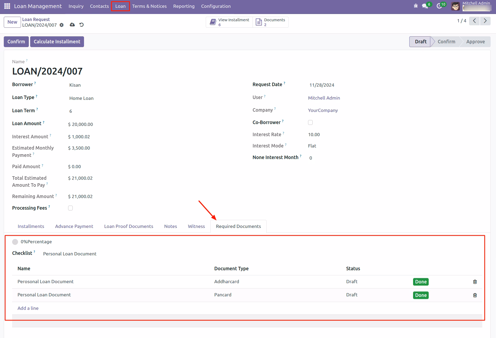Viewport: 496px width, 338px height.
Task: Click the record pager 1 / 4
Action: pos(462,21)
